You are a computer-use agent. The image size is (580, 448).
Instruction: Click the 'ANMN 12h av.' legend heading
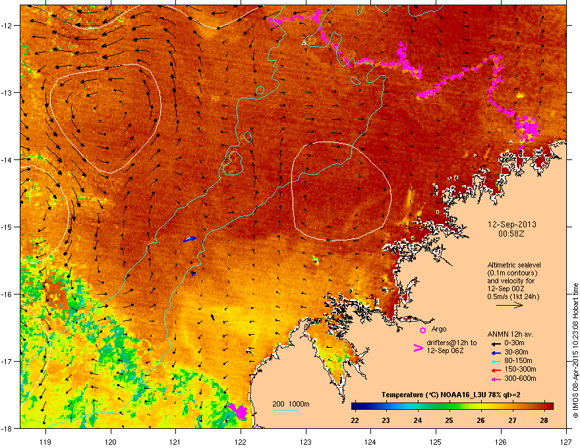(x=510, y=335)
